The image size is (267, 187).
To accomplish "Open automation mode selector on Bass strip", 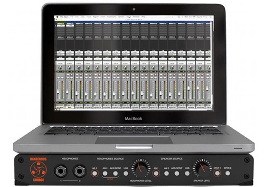I will 69,59.
